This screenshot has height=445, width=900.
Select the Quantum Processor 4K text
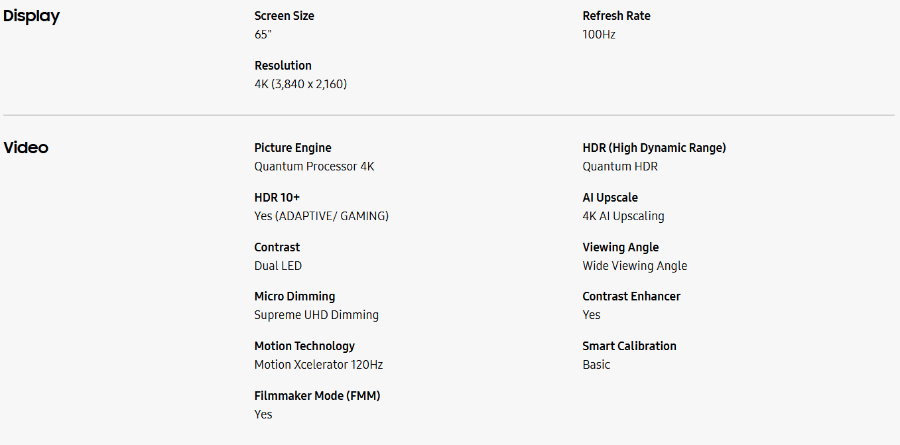point(314,166)
